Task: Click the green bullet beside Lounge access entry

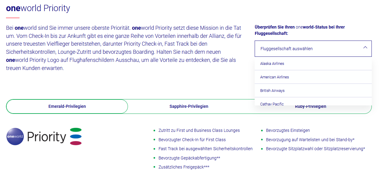Action: (x=154, y=130)
